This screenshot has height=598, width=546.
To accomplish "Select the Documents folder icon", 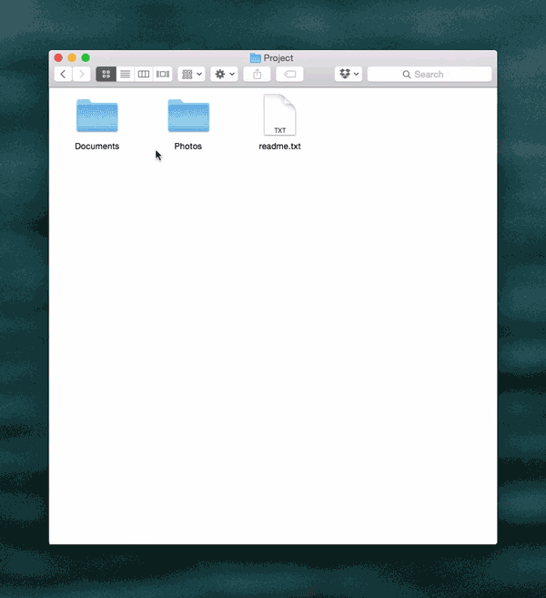I will [97, 116].
